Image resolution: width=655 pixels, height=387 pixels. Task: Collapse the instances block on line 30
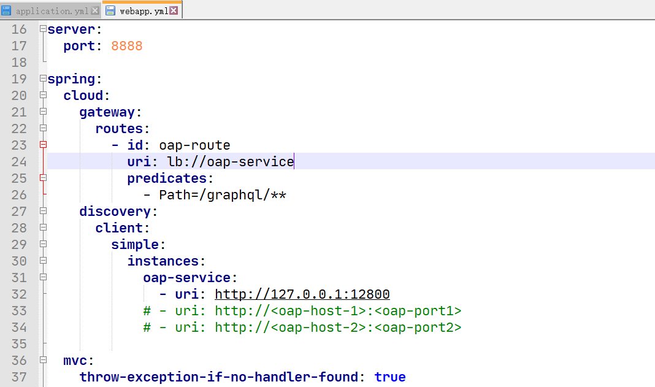pos(43,261)
